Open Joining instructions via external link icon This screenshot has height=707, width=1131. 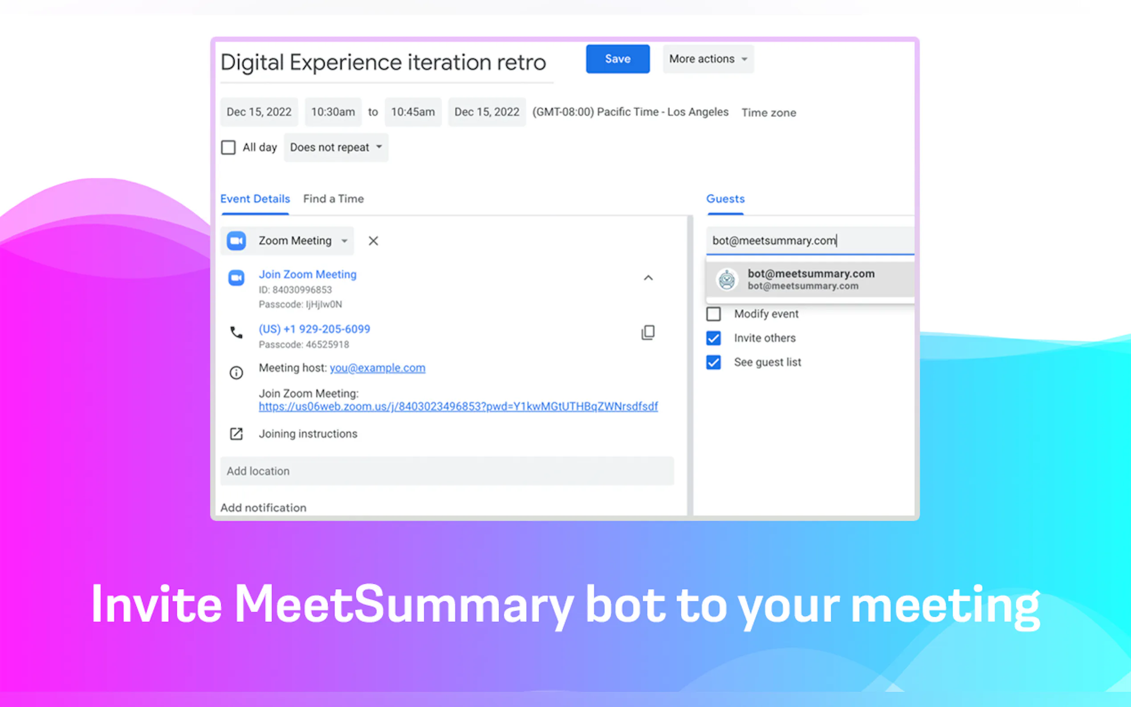pos(236,434)
